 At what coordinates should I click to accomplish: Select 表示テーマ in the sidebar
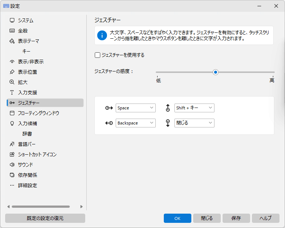45,41
